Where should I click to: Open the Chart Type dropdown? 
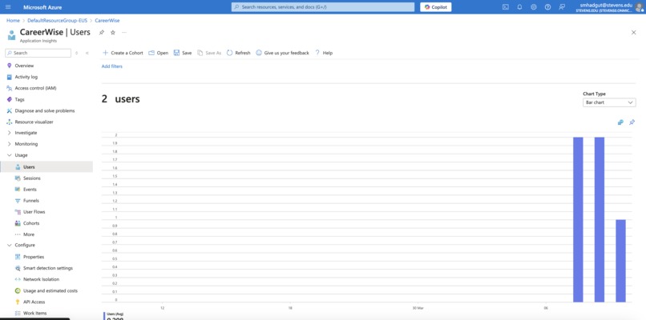point(609,102)
